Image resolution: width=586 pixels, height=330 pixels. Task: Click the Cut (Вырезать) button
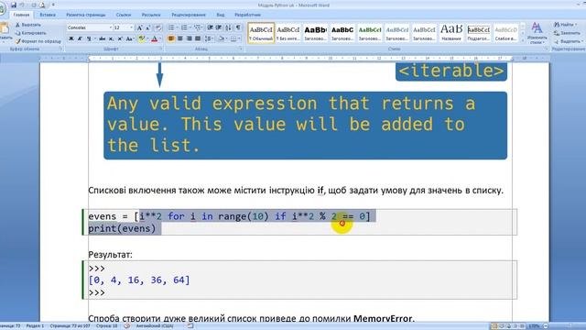(x=28, y=25)
